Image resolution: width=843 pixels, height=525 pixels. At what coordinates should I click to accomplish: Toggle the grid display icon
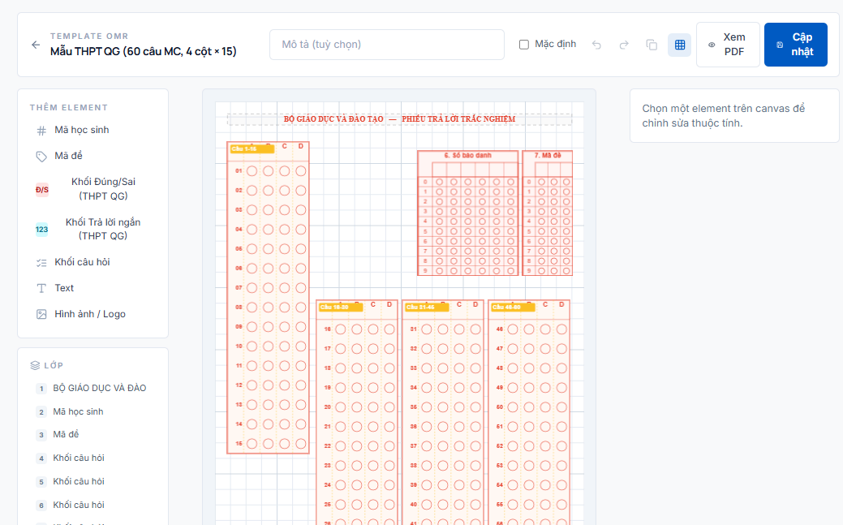click(x=680, y=45)
